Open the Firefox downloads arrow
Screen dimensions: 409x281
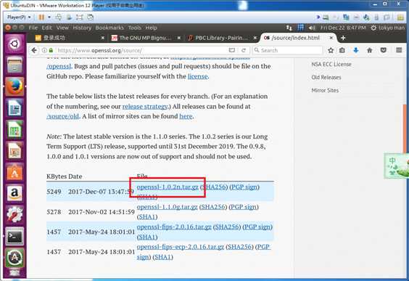tap(356, 50)
